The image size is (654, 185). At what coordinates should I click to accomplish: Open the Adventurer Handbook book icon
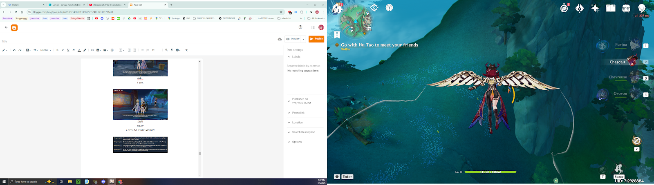click(611, 8)
